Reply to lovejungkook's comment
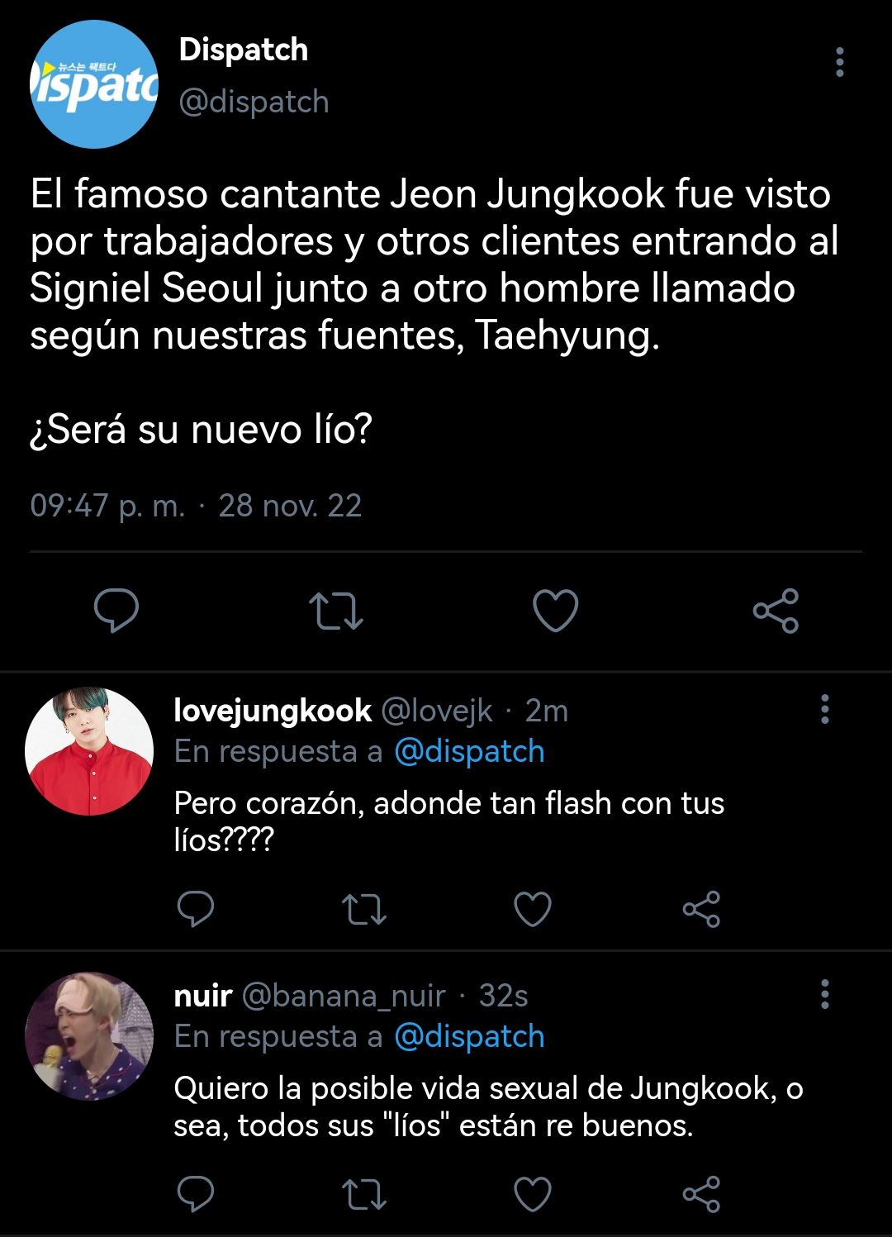The height and width of the screenshot is (1237, 892). pyautogui.click(x=196, y=909)
